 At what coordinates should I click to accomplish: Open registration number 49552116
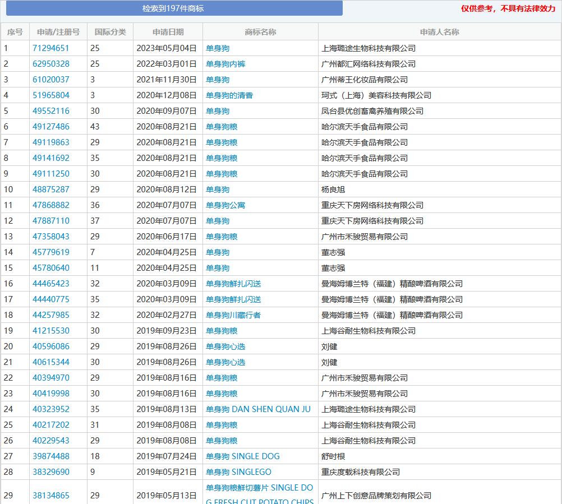point(51,110)
